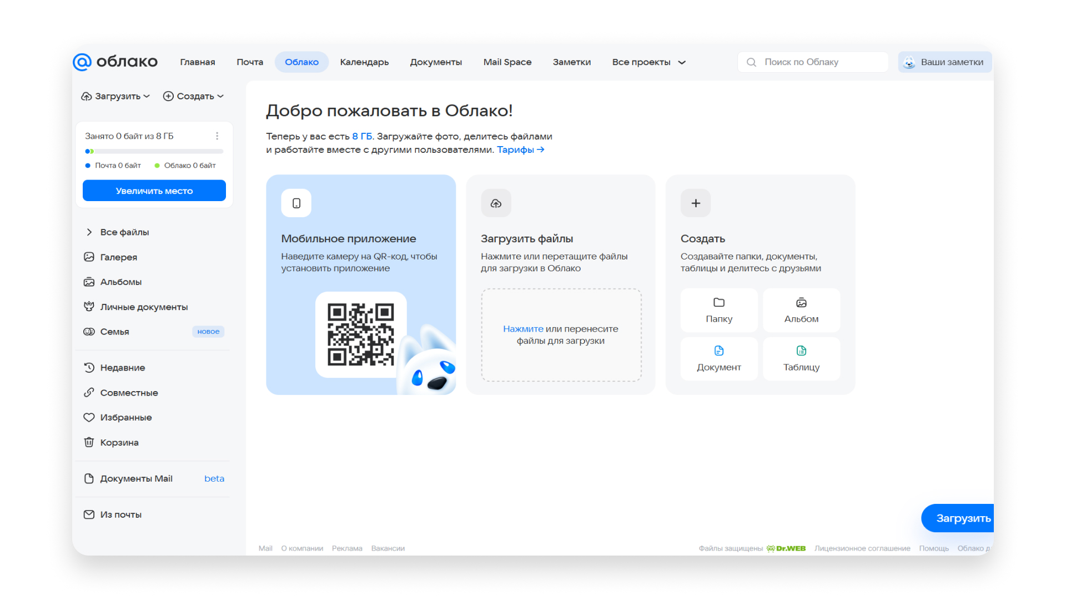Open Лицензионное соглашение footer link
1066x600 pixels.
click(862, 548)
